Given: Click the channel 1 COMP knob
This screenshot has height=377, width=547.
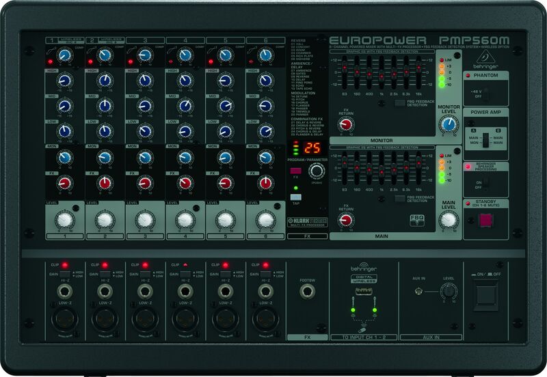Looking at the screenshot, I should coord(65,55).
